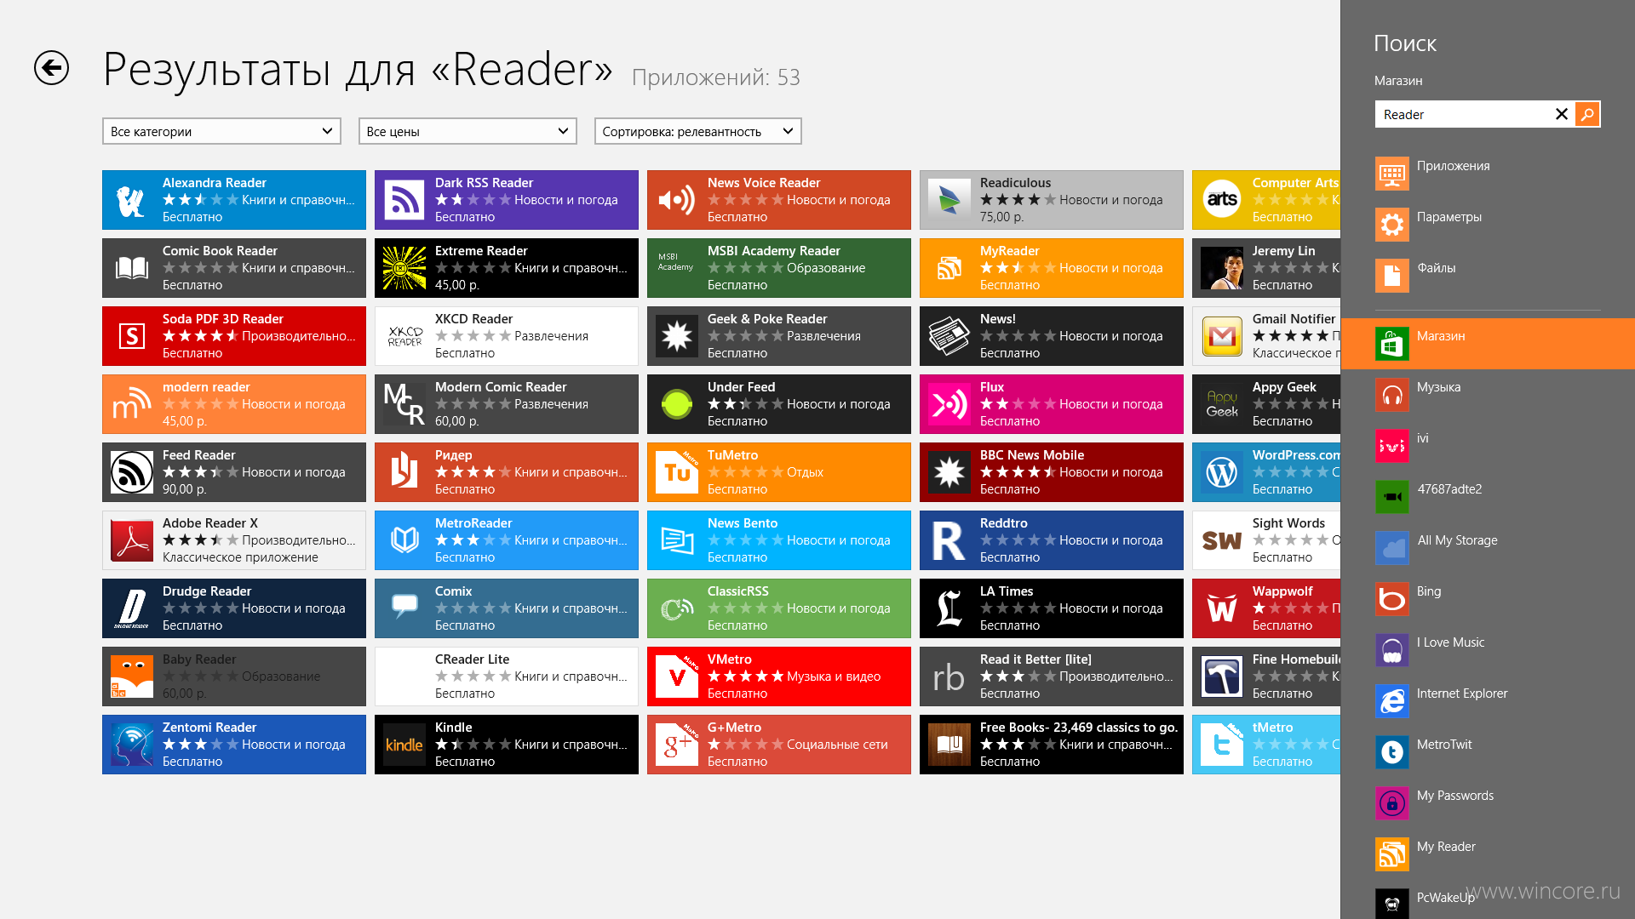Open the Drudge Reader tile
This screenshot has height=919, width=1635.
pos(234,608)
